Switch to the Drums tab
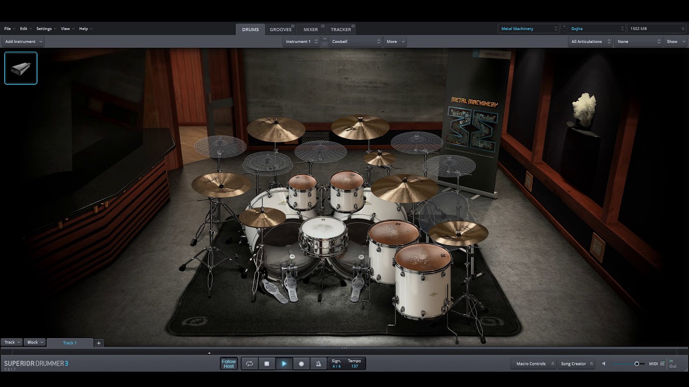Image resolution: width=689 pixels, height=387 pixels. [x=250, y=30]
